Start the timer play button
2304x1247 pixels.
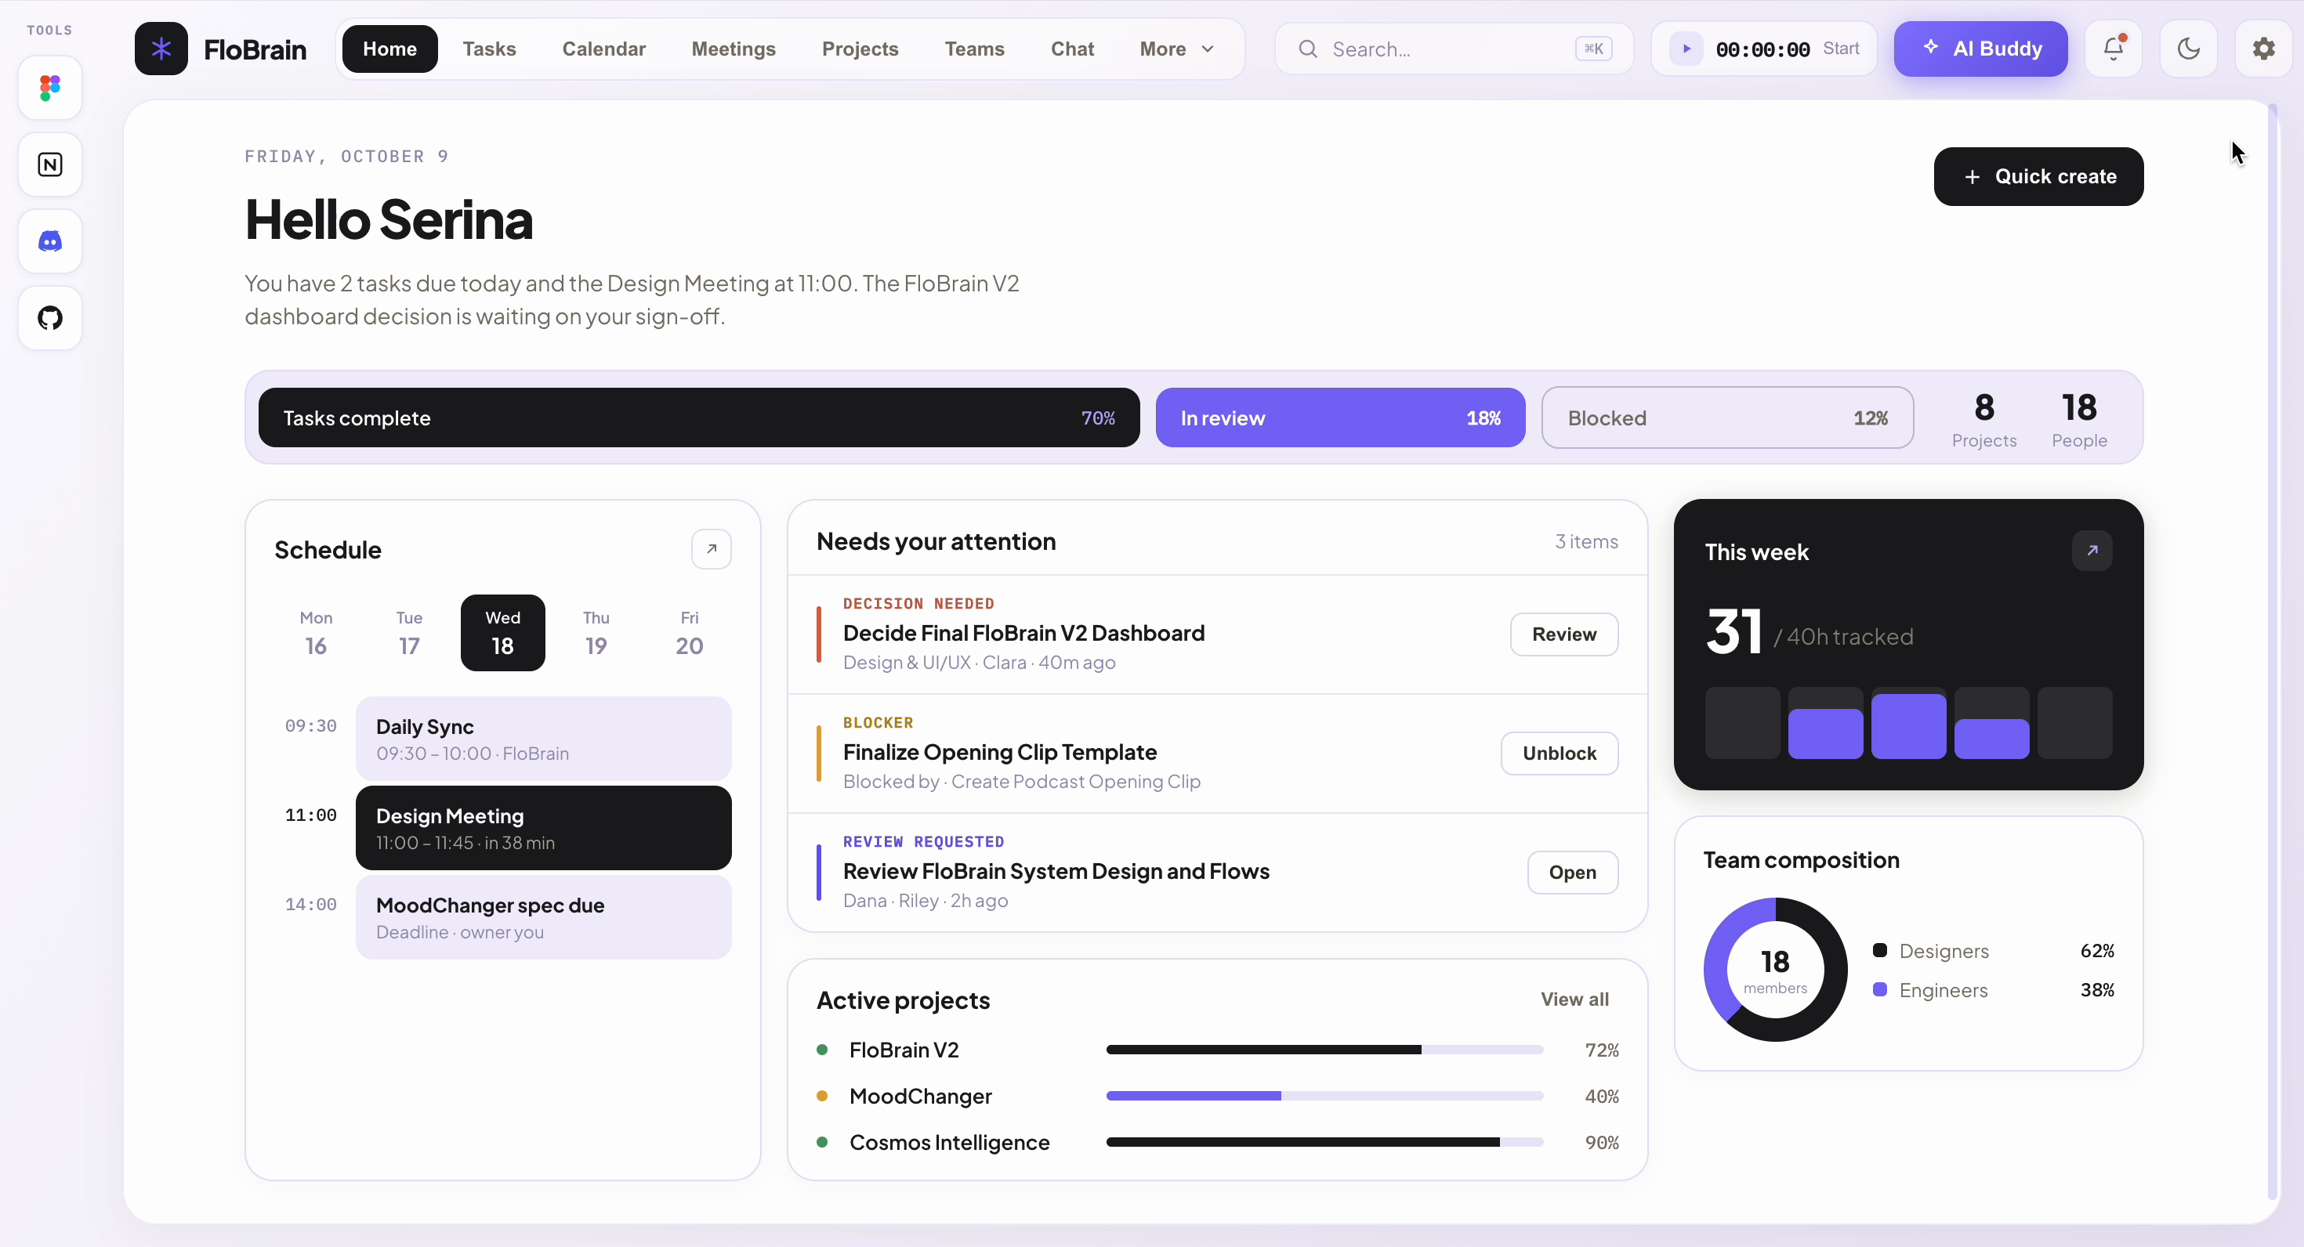(1686, 49)
